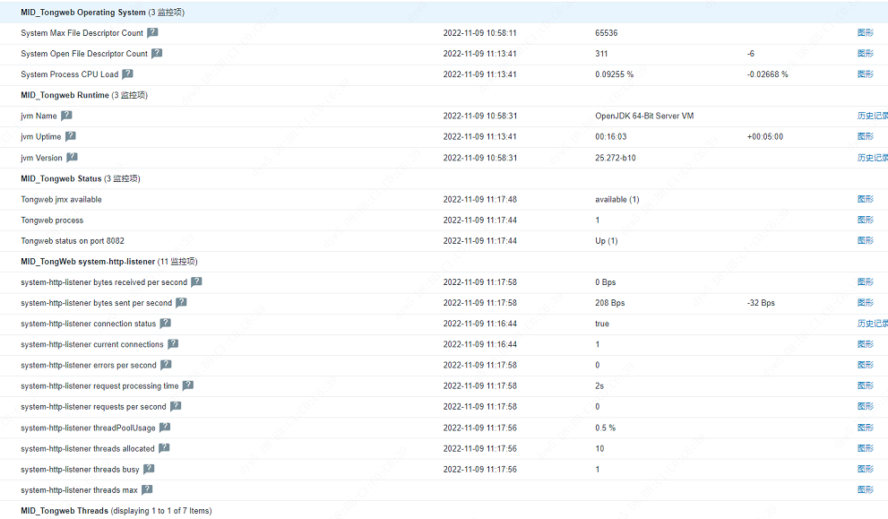
Task: Click the timestamp 2022-11-09 11:17:48
Action: click(480, 199)
